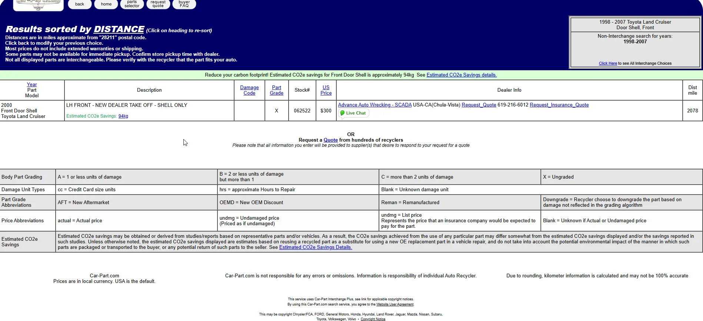Viewport: 703px width, 321px height.
Task: Start a Live Chat with dealer
Action: pos(353,113)
